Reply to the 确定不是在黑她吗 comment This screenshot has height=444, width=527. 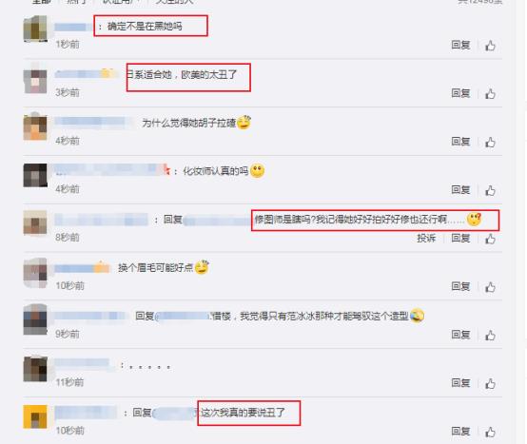[x=460, y=45]
